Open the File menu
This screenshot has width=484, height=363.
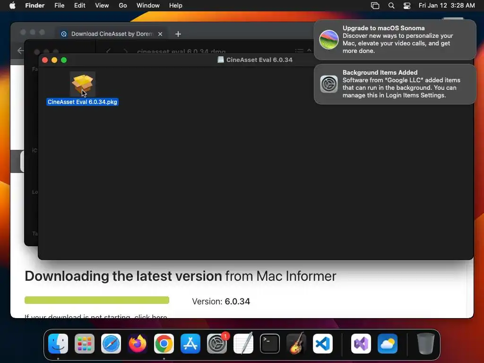tap(59, 6)
